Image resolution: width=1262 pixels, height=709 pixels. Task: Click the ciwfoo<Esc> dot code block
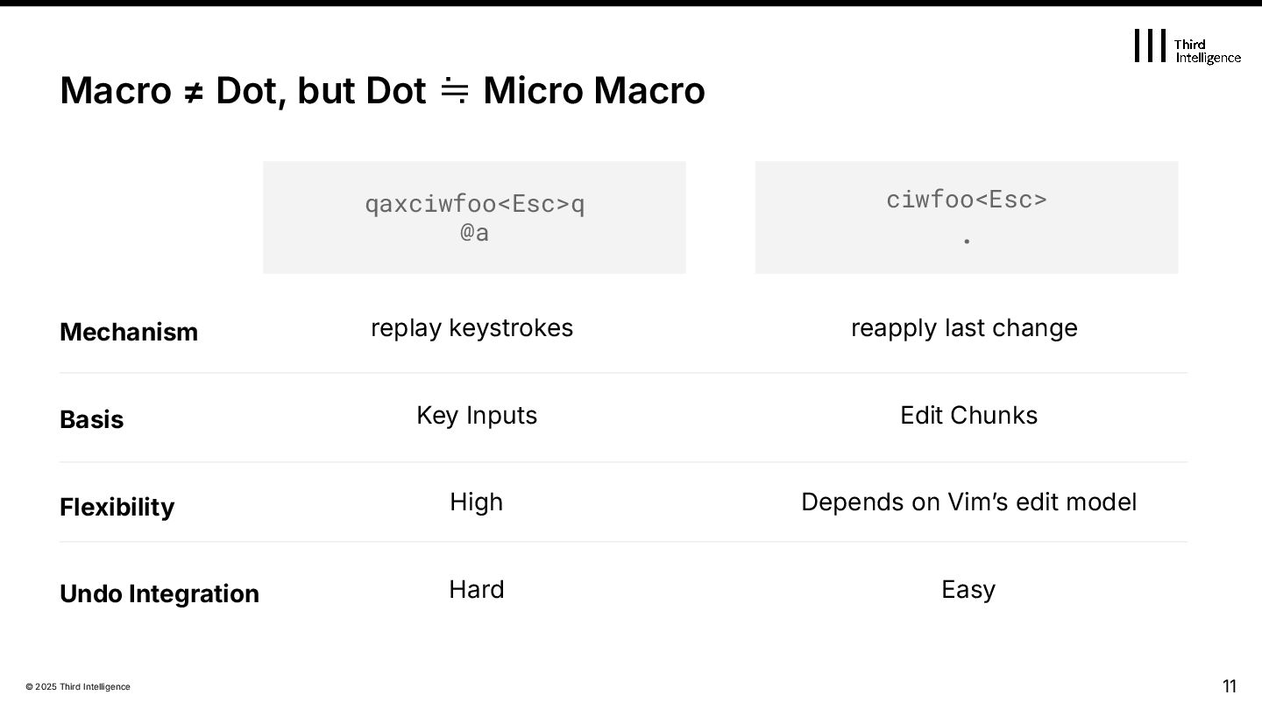pyautogui.click(x=966, y=217)
